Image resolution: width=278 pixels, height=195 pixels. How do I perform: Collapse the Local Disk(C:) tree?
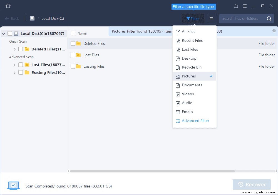click(x=3, y=33)
